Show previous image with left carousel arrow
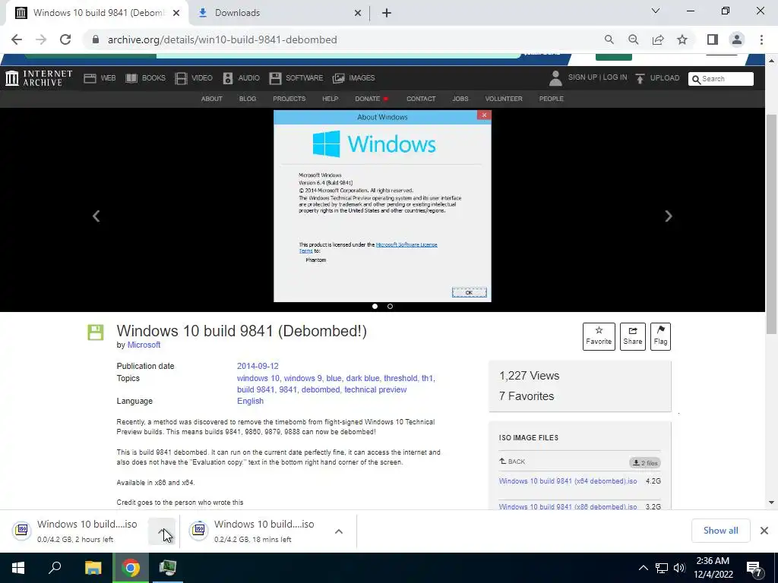This screenshot has height=583, width=778. tap(96, 216)
